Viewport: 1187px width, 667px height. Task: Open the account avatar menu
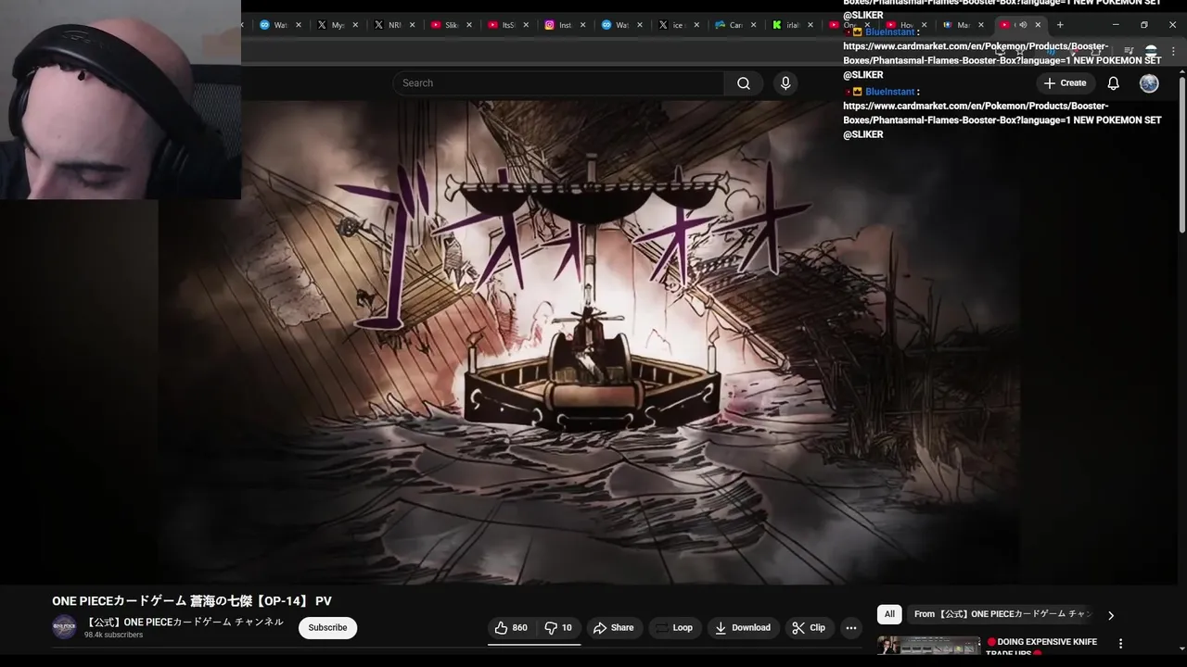[1149, 83]
